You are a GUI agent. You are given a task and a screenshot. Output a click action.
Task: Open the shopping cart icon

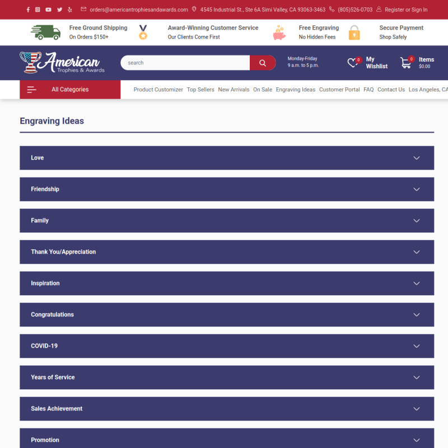coord(405,63)
